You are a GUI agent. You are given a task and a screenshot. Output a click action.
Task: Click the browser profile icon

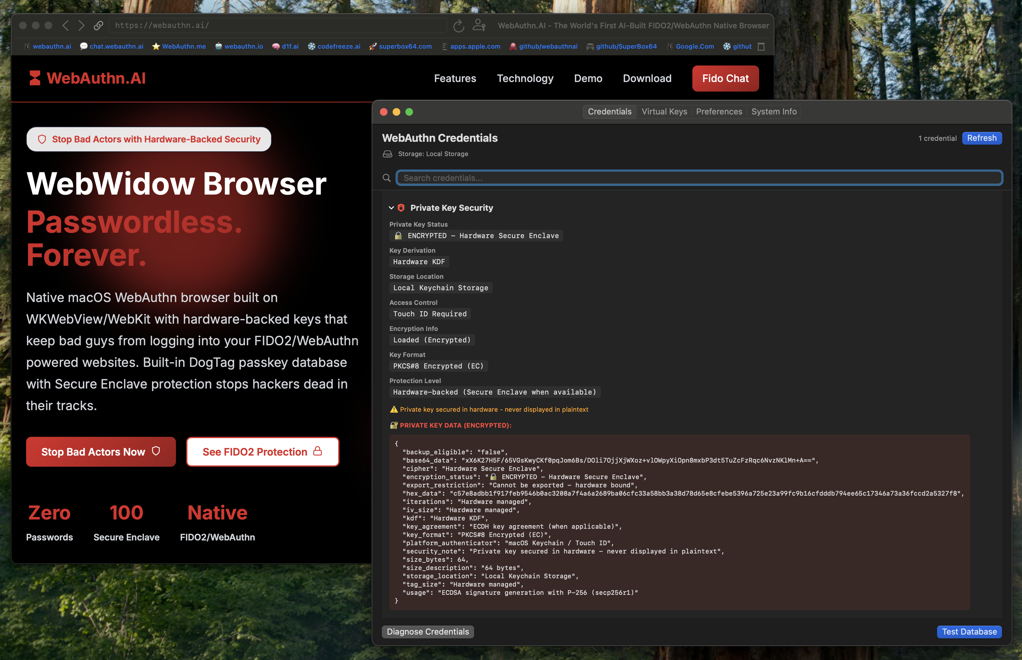478,25
